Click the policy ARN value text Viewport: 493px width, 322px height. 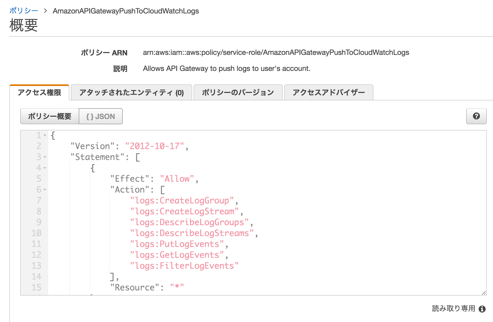tap(276, 53)
